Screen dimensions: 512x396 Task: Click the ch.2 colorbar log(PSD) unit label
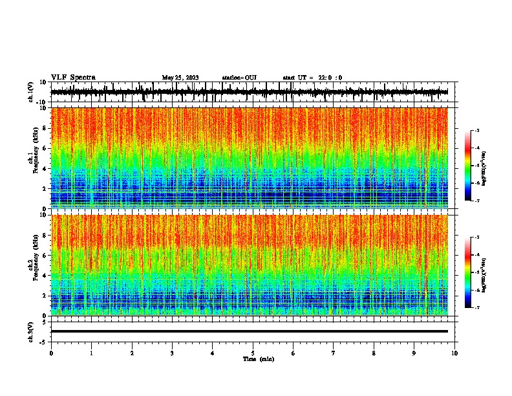(x=484, y=275)
